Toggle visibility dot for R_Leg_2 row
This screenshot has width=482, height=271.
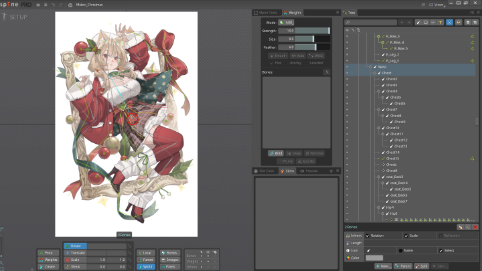click(x=347, y=55)
